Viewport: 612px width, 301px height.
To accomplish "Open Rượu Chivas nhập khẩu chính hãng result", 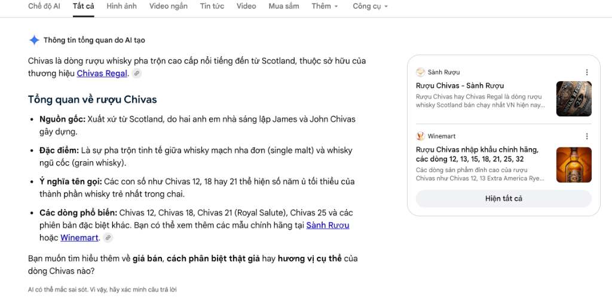I will [x=478, y=155].
